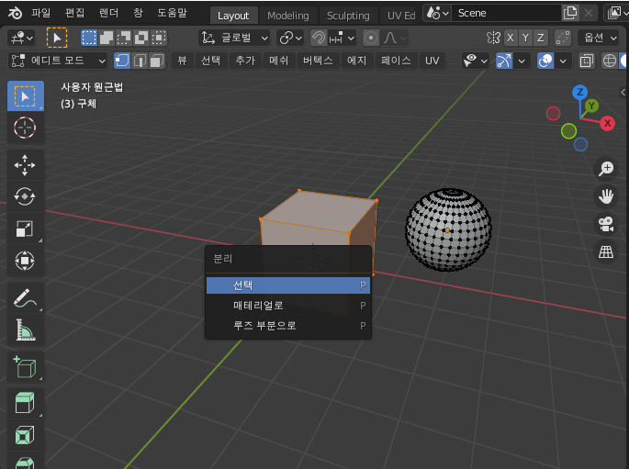629x469 pixels.
Task: Open the 렌더 menu
Action: 108,13
